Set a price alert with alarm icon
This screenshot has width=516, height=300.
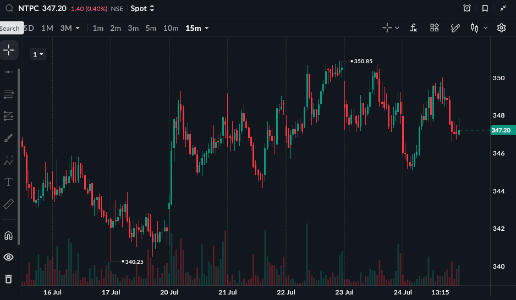(x=466, y=8)
